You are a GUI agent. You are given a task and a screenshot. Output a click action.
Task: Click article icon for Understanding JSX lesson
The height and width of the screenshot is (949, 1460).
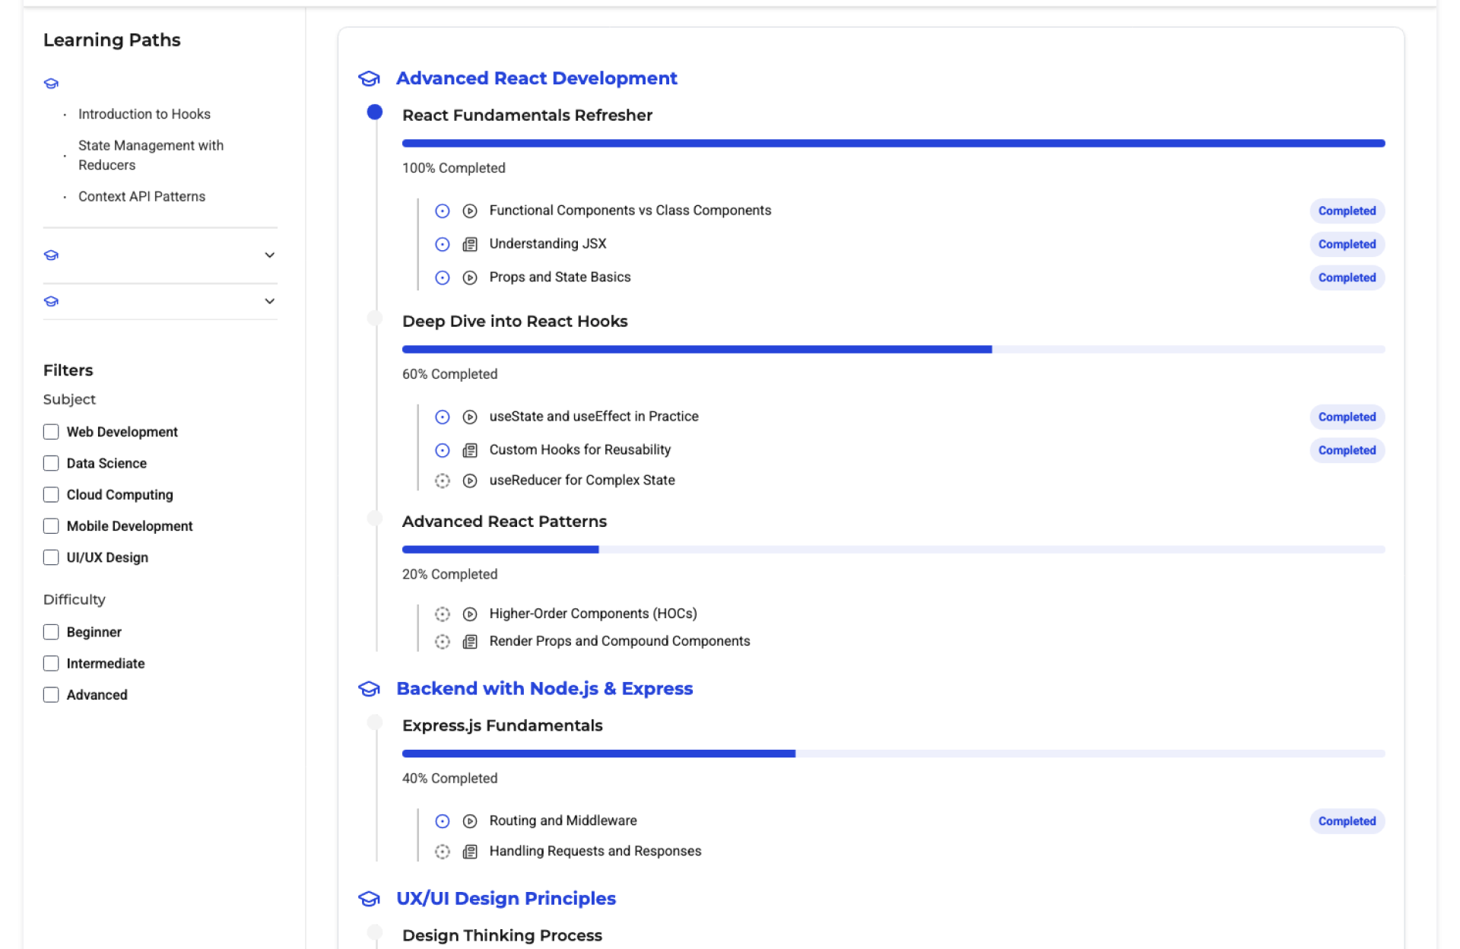(x=470, y=245)
